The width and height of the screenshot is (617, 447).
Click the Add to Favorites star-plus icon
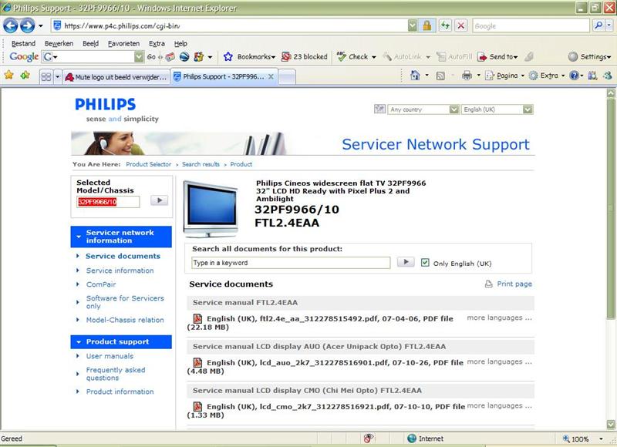[x=25, y=75]
